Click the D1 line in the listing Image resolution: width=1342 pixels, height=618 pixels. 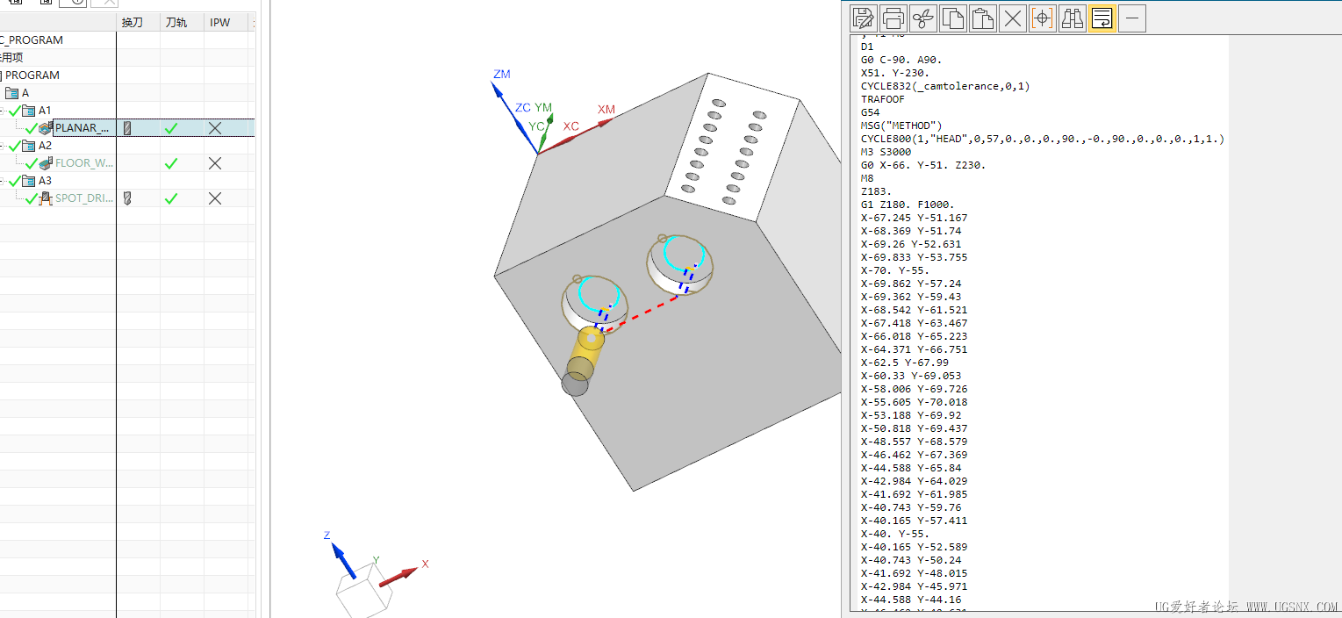[x=867, y=47]
